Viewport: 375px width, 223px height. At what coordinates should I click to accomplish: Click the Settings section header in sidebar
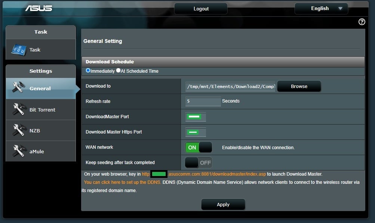coord(41,71)
